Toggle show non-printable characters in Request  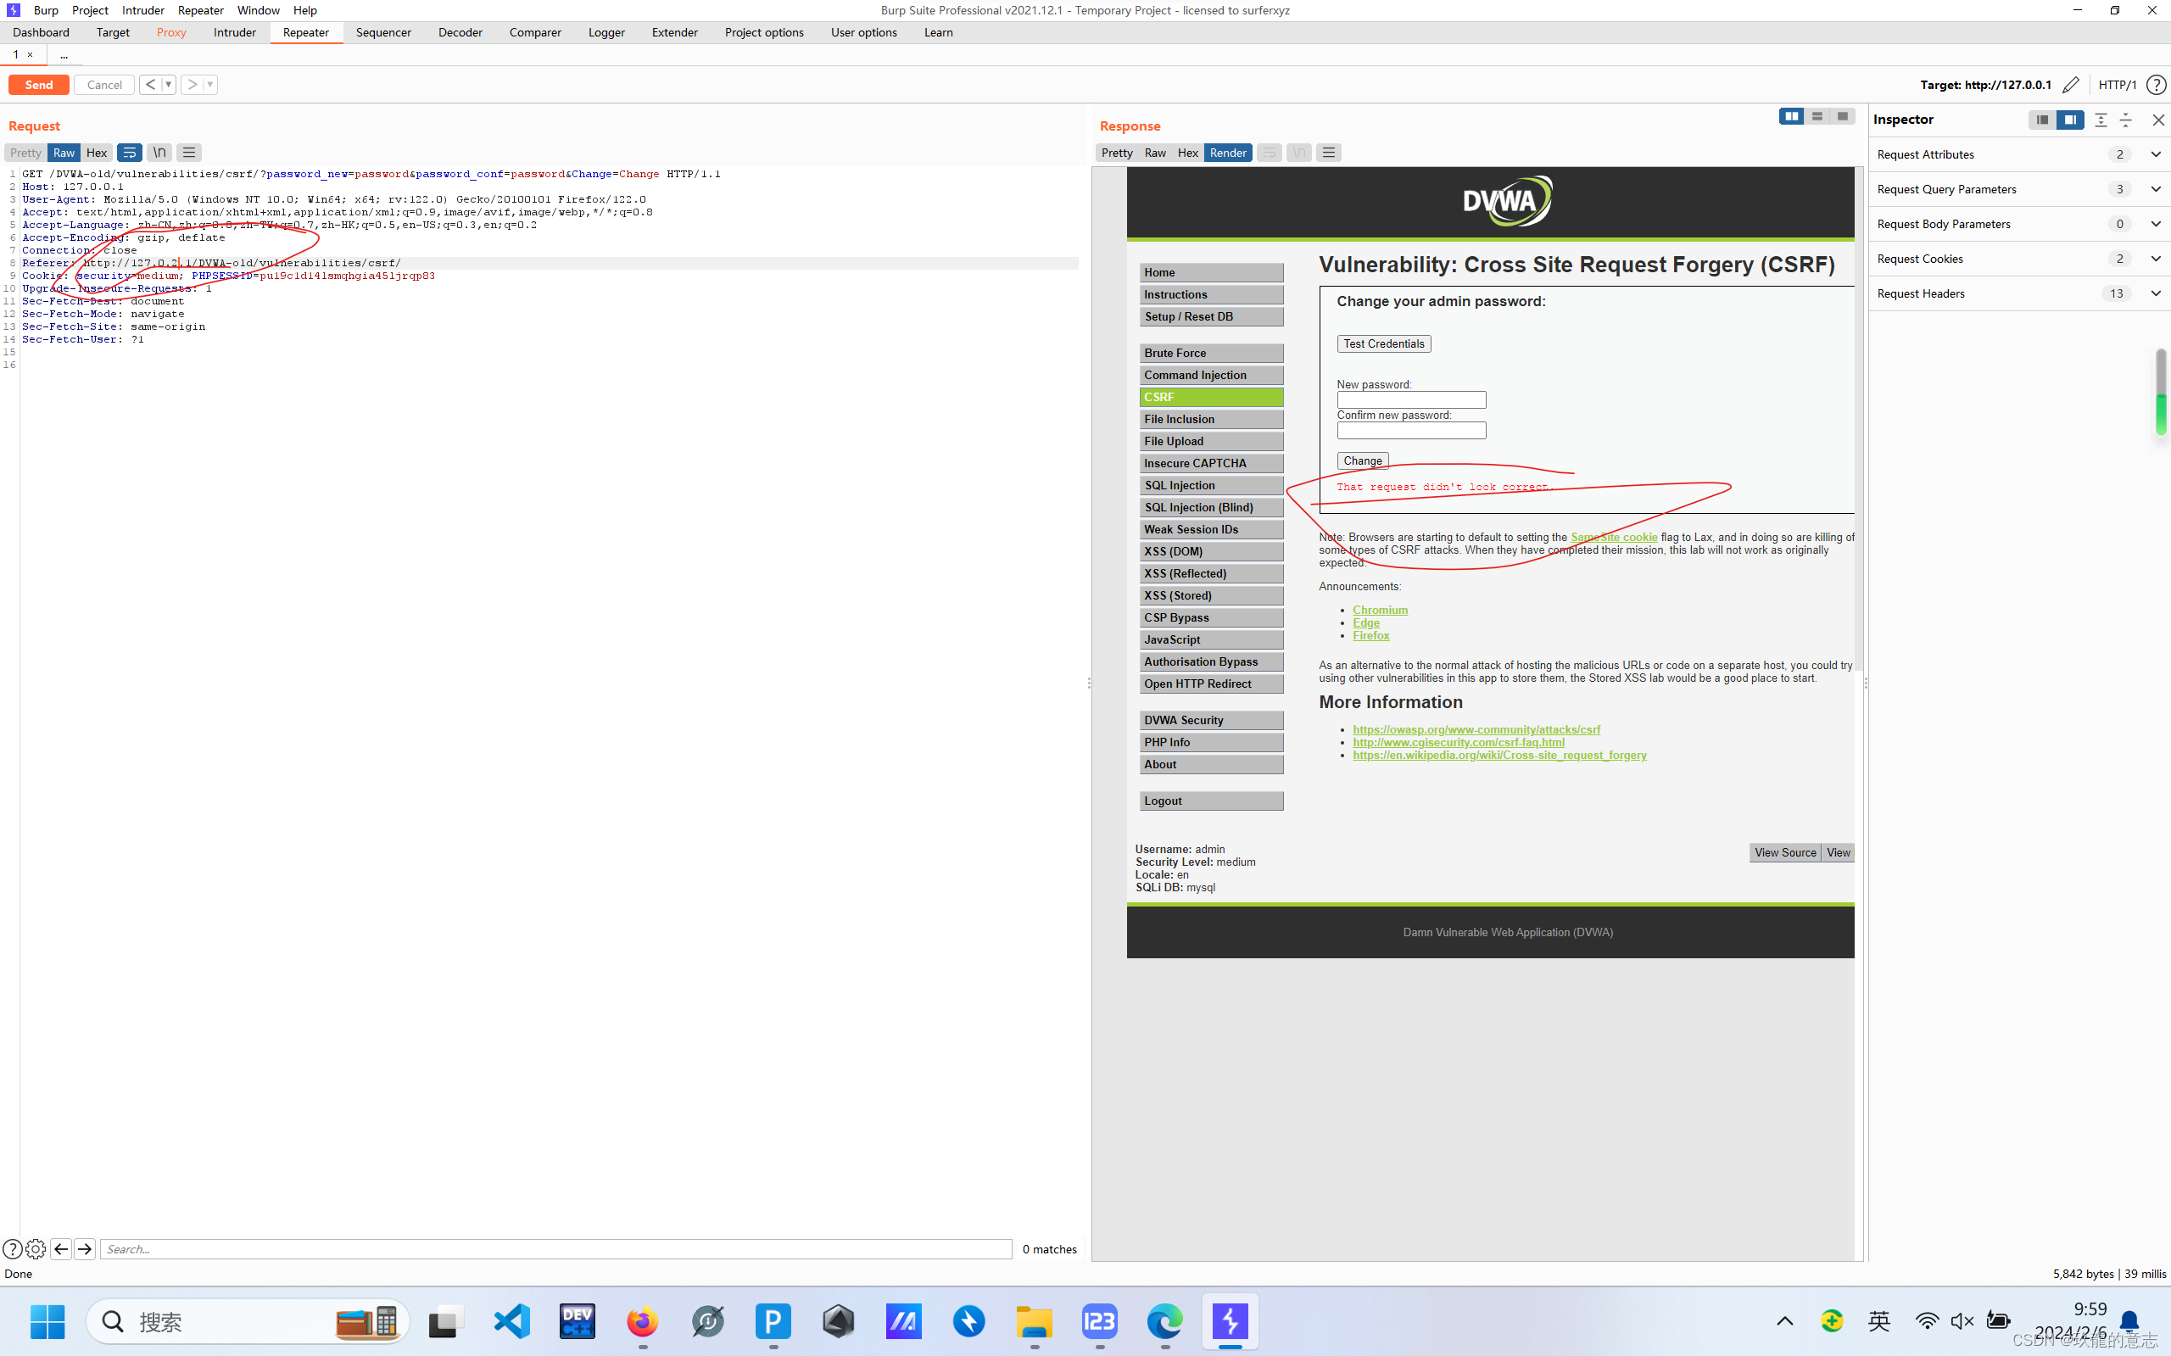coord(159,153)
